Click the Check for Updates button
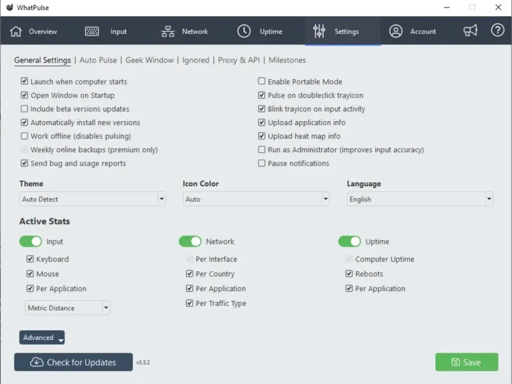 pos(74,362)
